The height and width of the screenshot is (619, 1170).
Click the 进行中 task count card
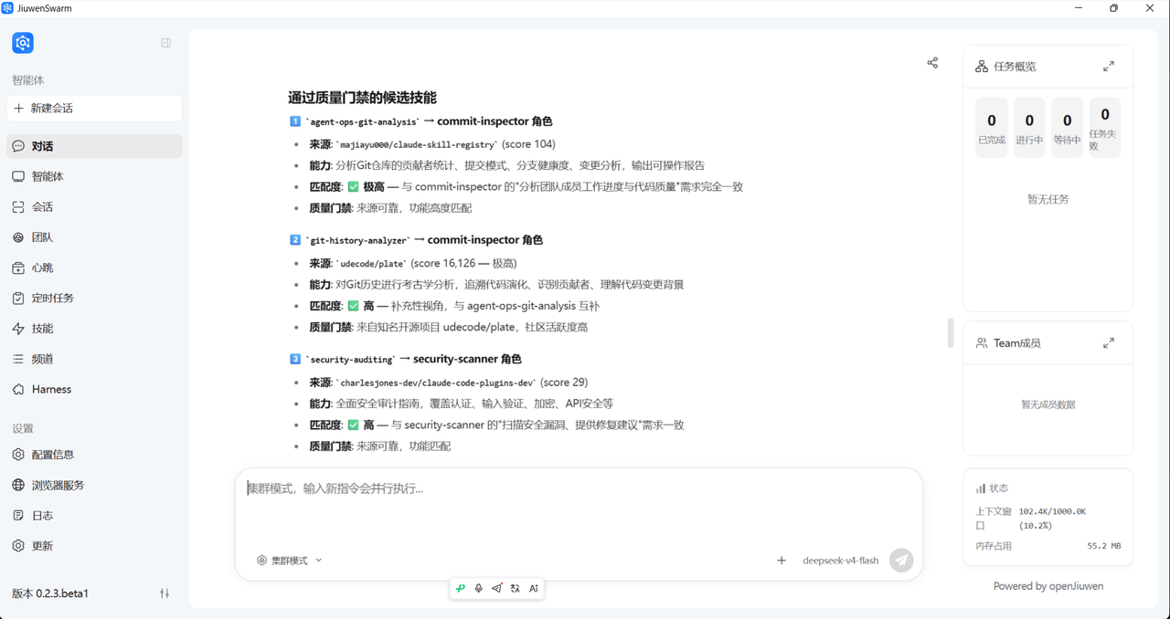1029,127
